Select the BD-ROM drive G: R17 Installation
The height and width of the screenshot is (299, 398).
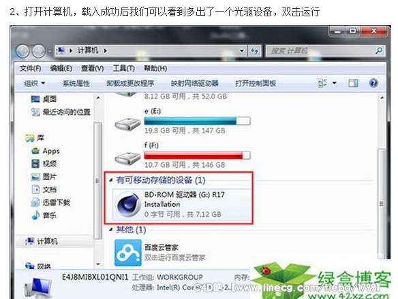(x=182, y=205)
